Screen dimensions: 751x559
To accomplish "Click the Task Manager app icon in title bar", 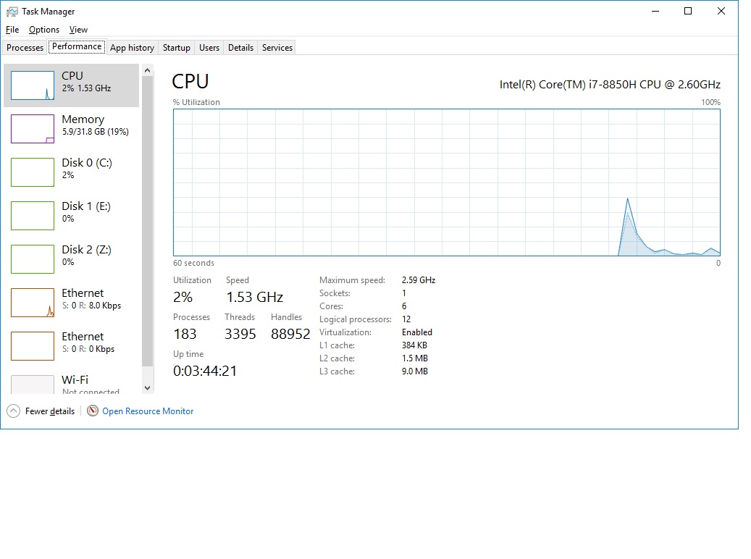I will click(x=12, y=12).
